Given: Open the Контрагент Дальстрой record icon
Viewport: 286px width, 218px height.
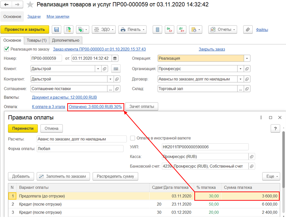Looking at the screenshot, I should coord(117,79).
